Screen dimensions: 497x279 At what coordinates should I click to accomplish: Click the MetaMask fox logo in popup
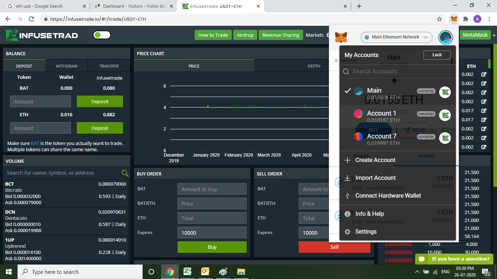pos(341,37)
